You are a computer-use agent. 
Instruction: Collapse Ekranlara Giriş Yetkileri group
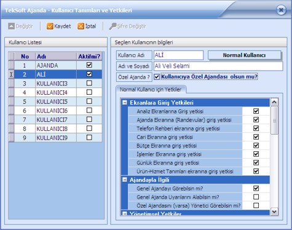pos(125,103)
